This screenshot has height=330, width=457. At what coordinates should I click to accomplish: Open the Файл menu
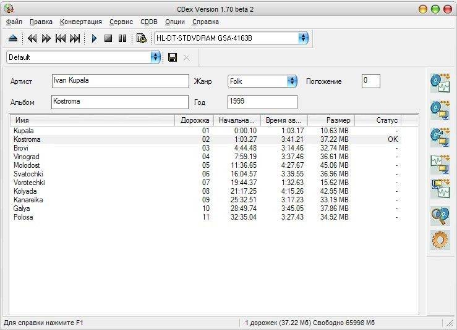[14, 22]
